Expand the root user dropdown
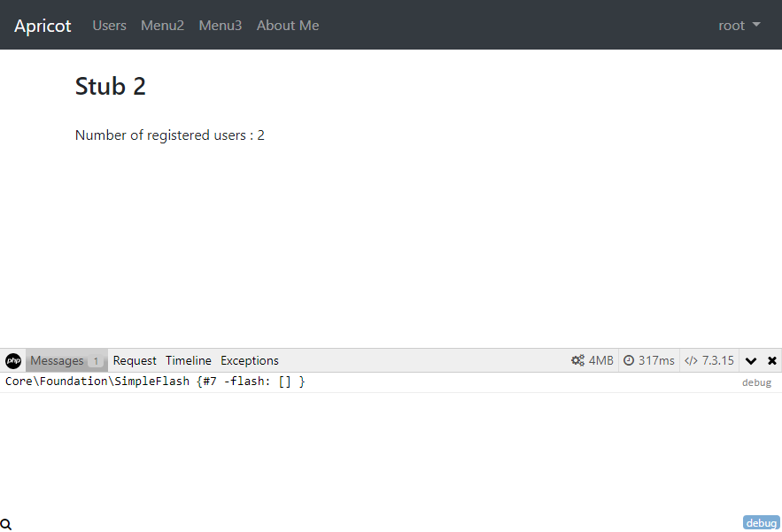782x532 pixels. pos(739,26)
